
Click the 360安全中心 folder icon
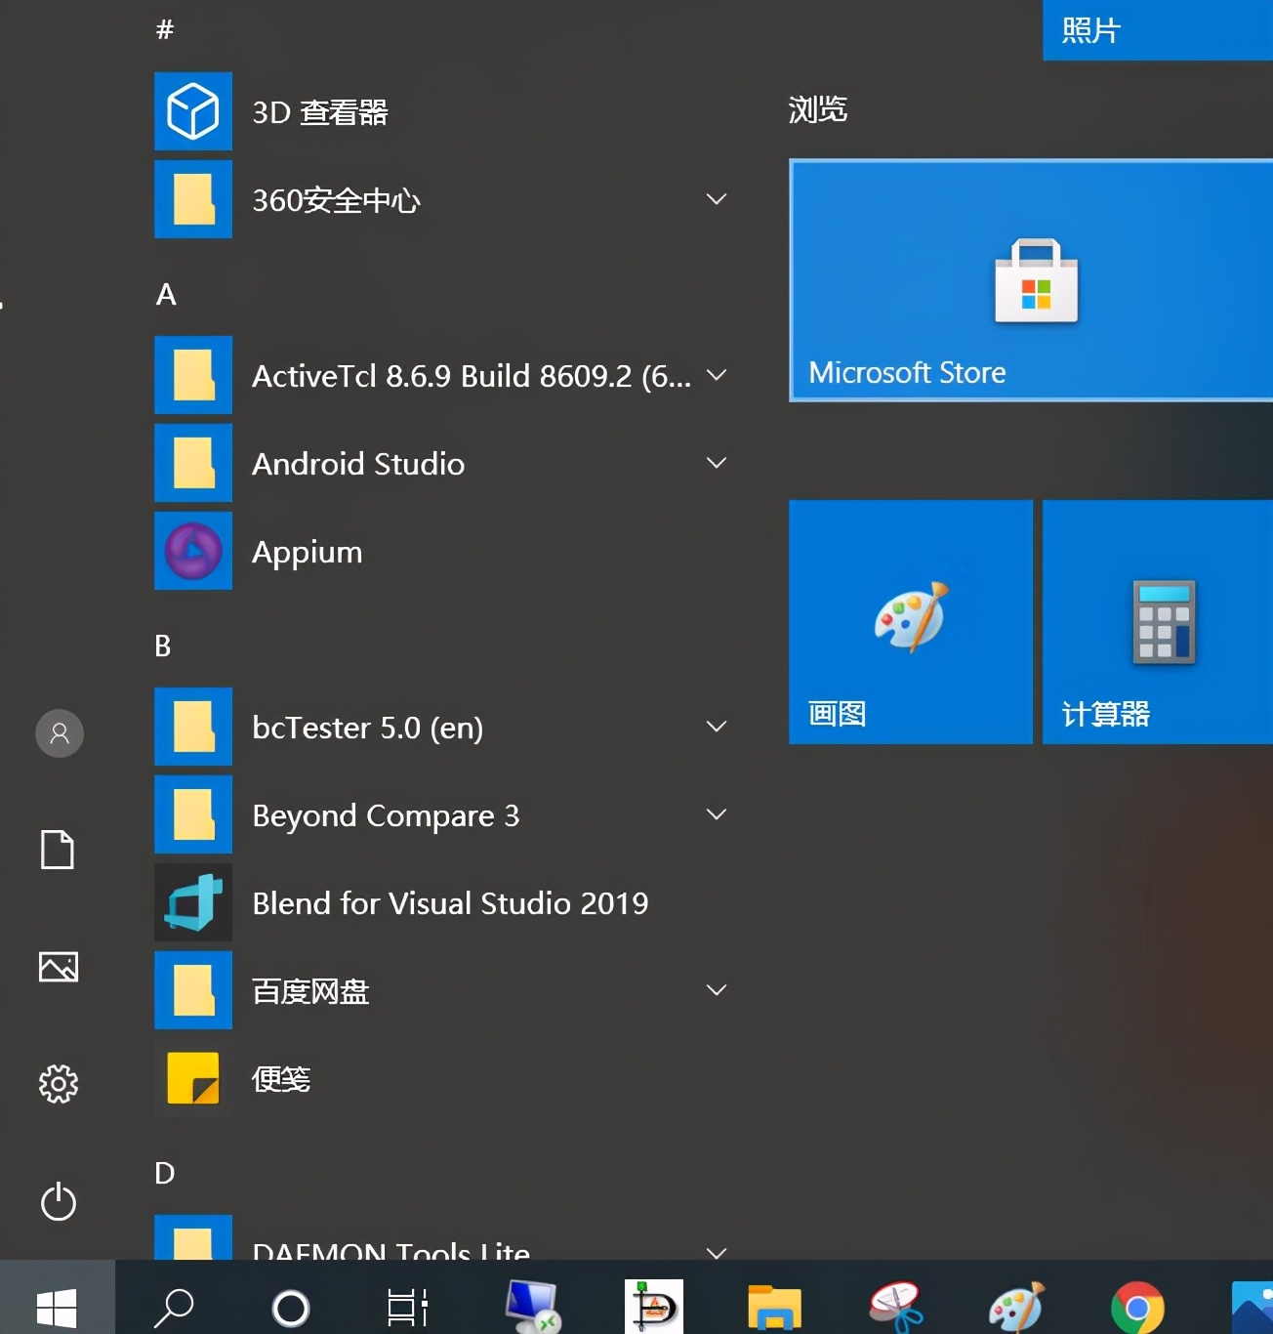(193, 199)
